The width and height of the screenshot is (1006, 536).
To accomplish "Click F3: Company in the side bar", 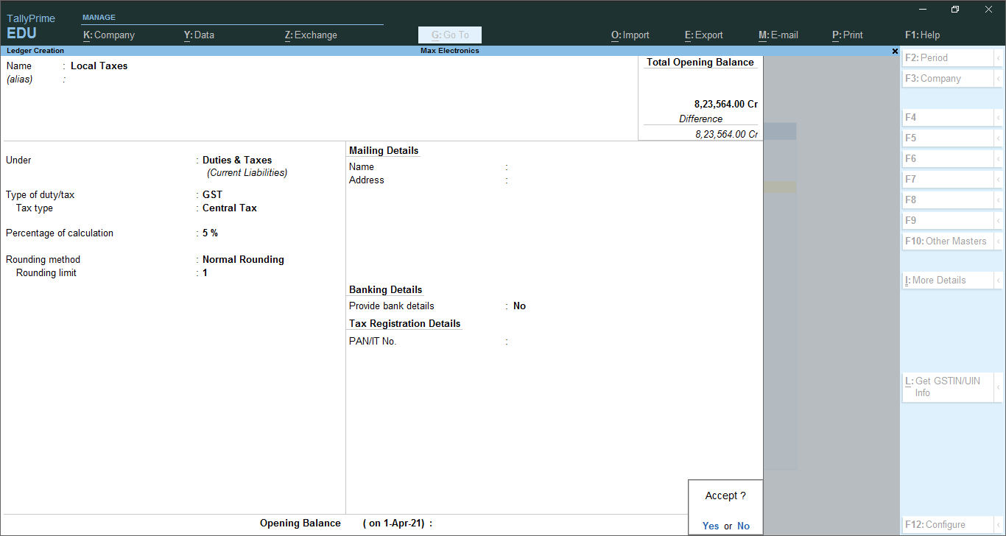I will tap(948, 78).
